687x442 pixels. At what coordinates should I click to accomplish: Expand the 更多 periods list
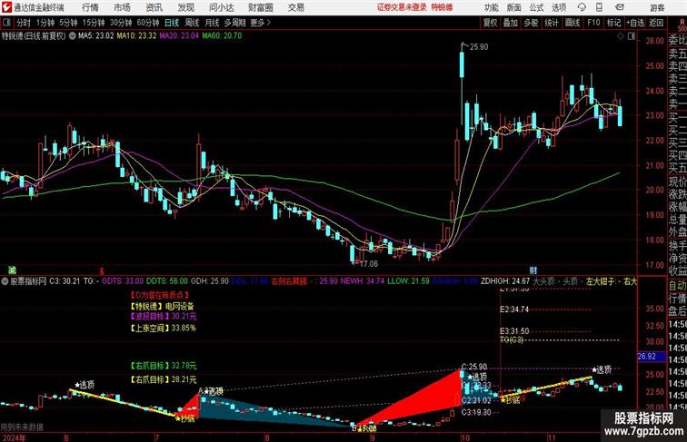[x=260, y=23]
